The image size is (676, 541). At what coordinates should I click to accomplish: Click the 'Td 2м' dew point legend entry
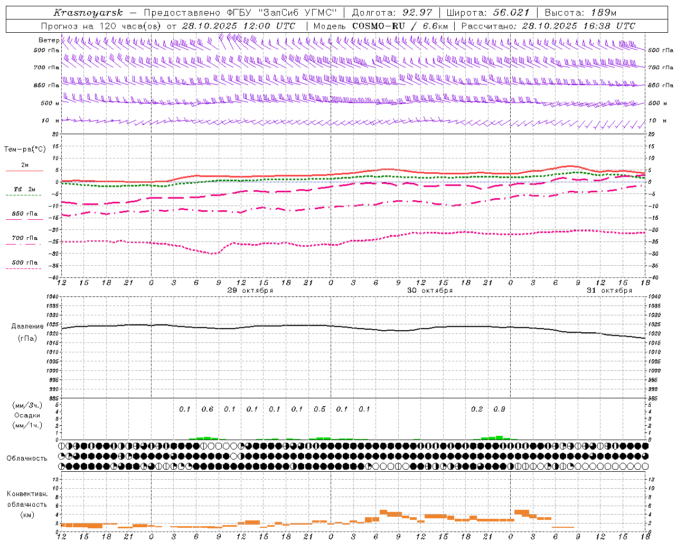[x=25, y=189]
